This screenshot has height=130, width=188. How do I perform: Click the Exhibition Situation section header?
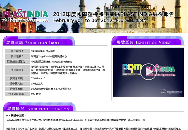39,107
